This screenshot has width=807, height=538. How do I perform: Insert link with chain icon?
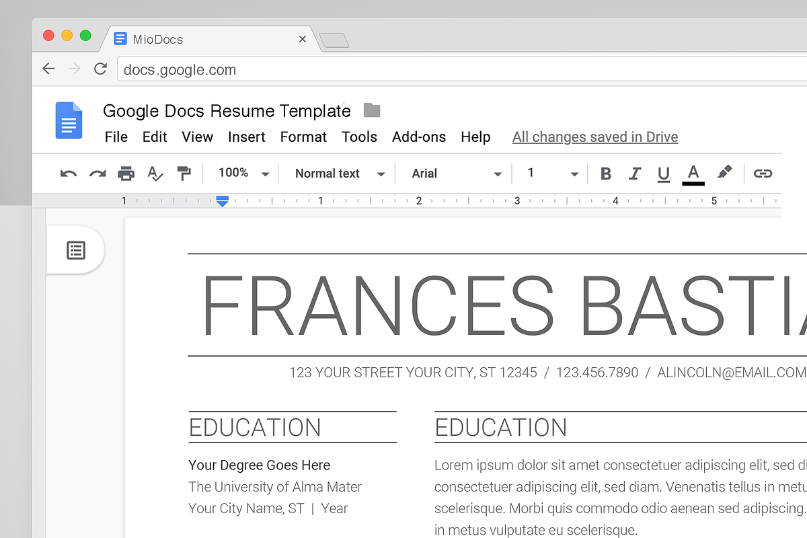click(x=763, y=174)
